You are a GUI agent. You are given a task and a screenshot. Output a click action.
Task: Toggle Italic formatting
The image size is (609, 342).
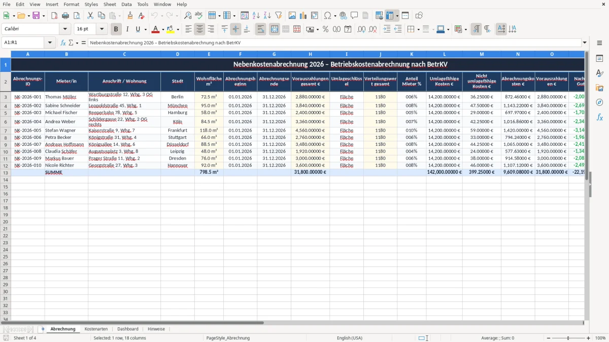[127, 29]
